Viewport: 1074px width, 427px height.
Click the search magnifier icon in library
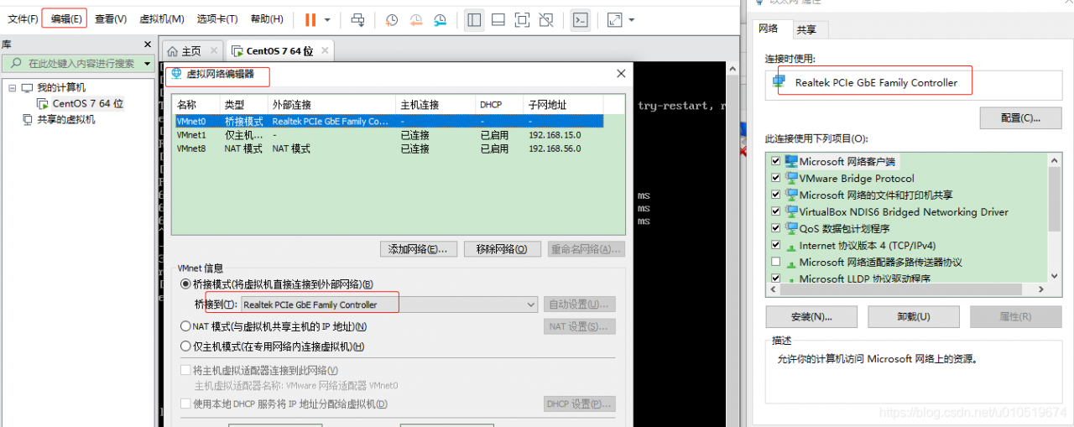(17, 63)
